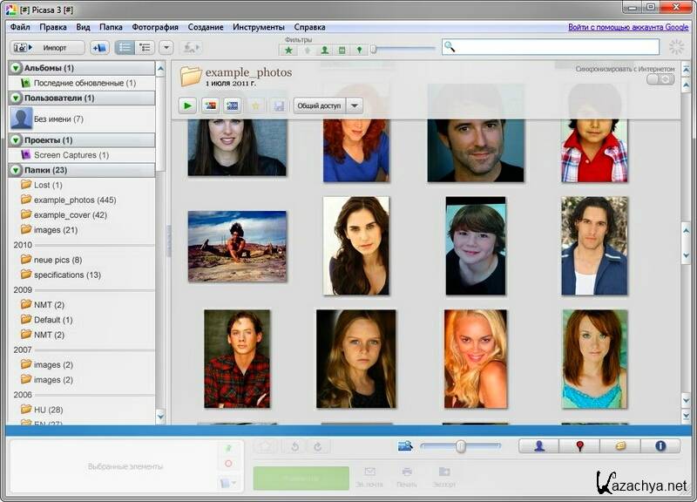Click the Импорт button

point(47,48)
